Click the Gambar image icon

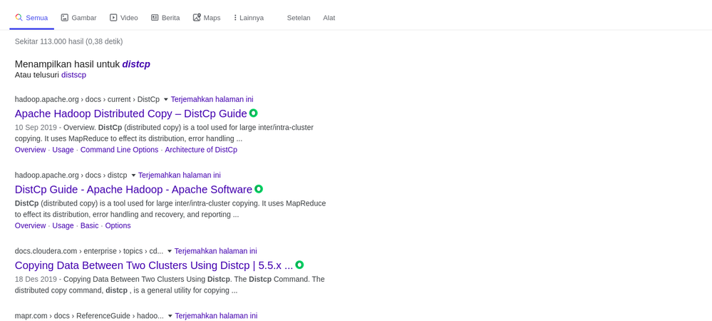click(x=64, y=18)
